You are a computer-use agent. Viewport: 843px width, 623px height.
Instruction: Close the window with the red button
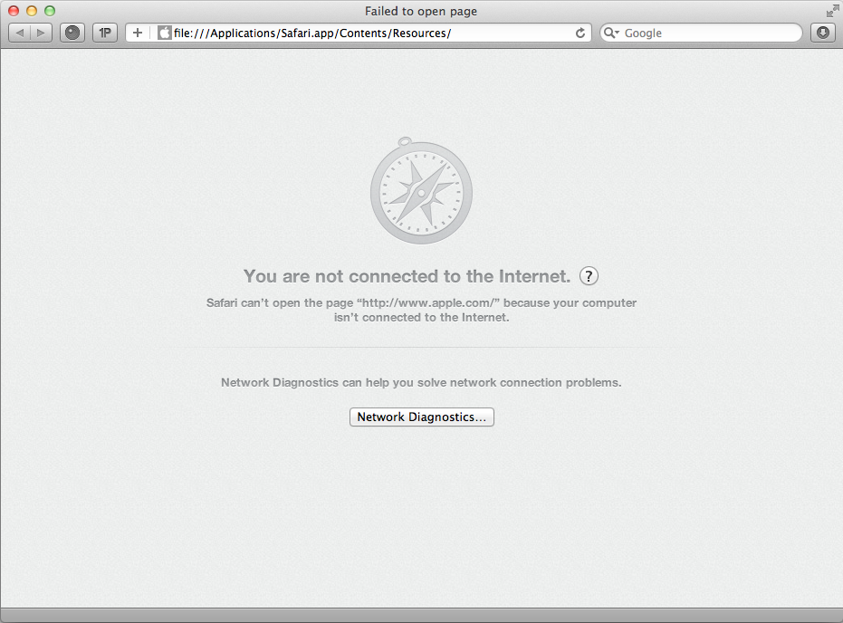(x=14, y=11)
